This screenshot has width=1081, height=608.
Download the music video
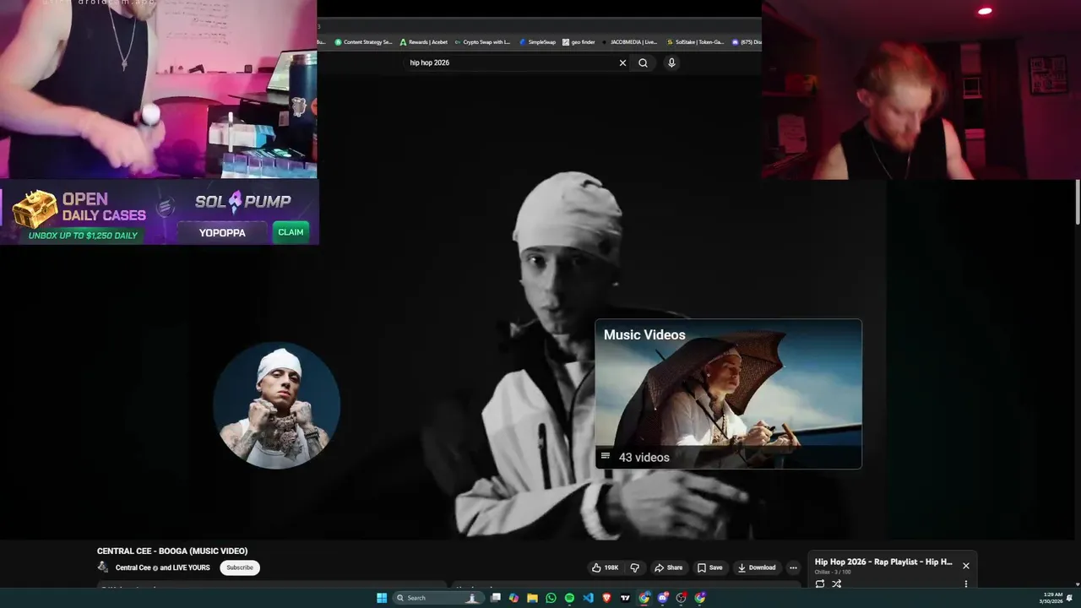pos(756,567)
